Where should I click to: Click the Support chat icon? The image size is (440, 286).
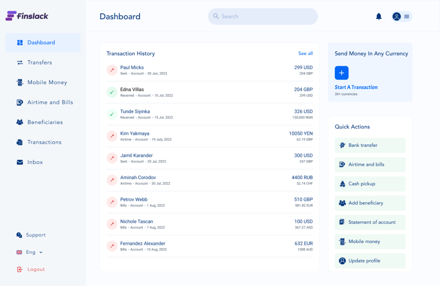tap(19, 235)
